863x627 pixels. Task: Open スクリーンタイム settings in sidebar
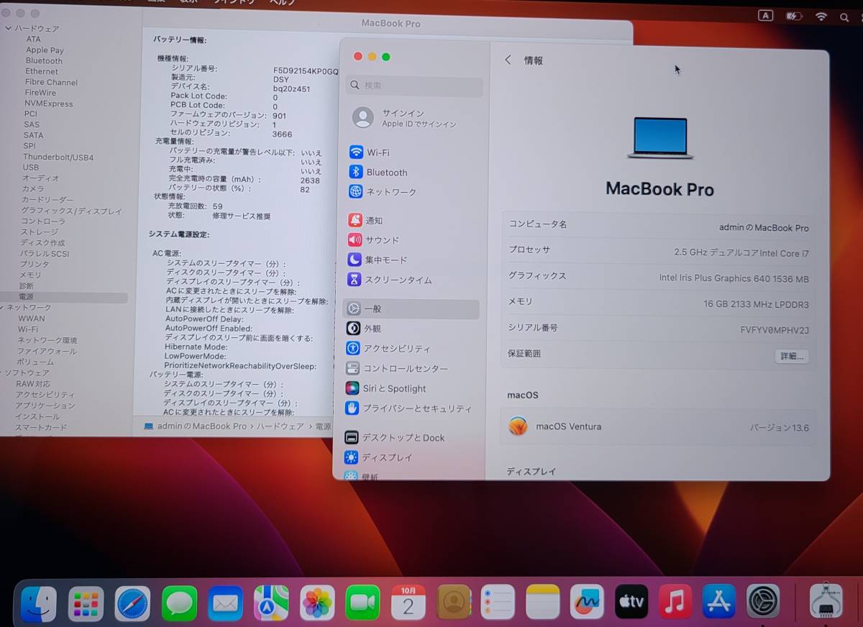(391, 280)
